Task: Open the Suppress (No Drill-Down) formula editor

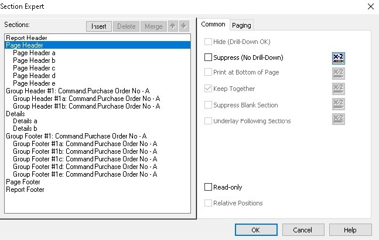Action: point(339,58)
